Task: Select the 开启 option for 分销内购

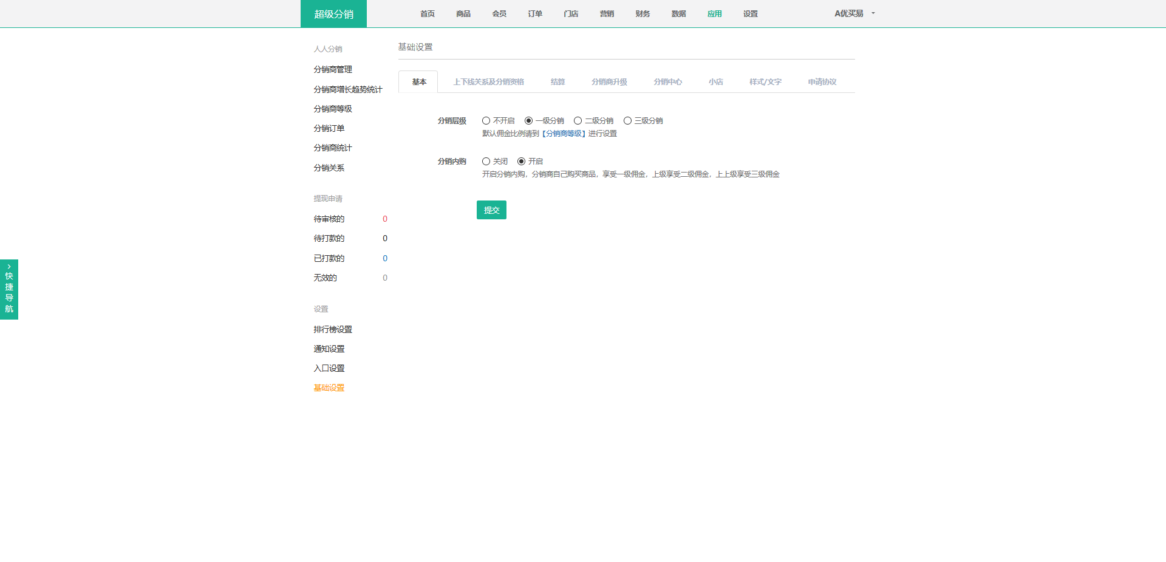Action: coord(521,162)
